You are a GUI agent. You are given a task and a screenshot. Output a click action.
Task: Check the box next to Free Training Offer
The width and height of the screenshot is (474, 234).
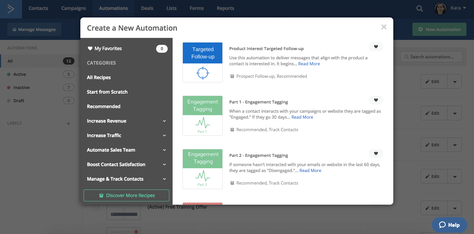pos(96,207)
